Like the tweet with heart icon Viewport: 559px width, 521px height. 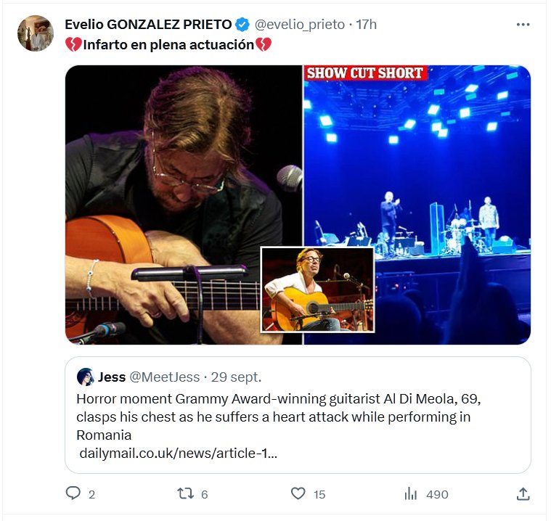coord(298,493)
